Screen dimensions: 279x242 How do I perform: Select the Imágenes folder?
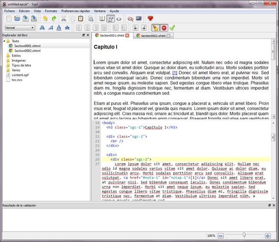click(x=19, y=60)
